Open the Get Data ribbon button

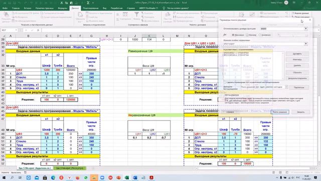coord(6,17)
